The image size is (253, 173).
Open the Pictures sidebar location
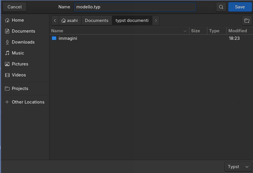[25, 64]
